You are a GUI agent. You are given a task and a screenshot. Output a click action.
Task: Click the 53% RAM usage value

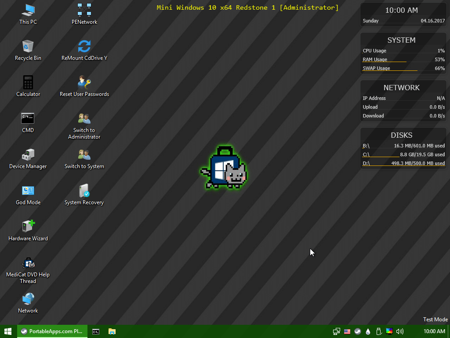point(439,59)
